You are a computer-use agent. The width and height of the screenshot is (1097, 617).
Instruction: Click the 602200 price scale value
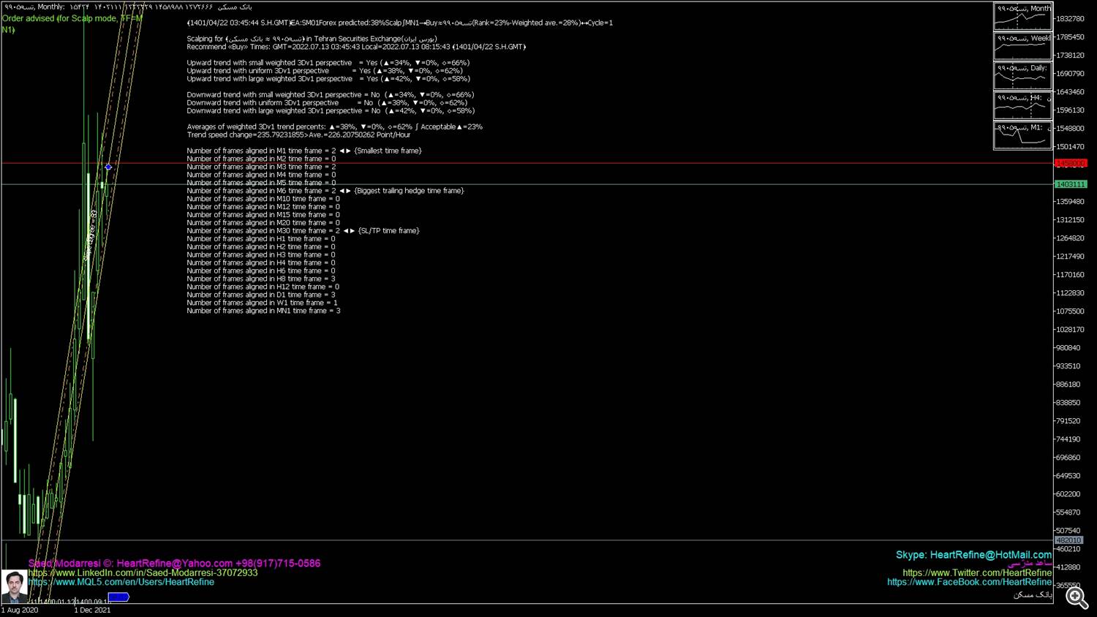tap(1068, 494)
